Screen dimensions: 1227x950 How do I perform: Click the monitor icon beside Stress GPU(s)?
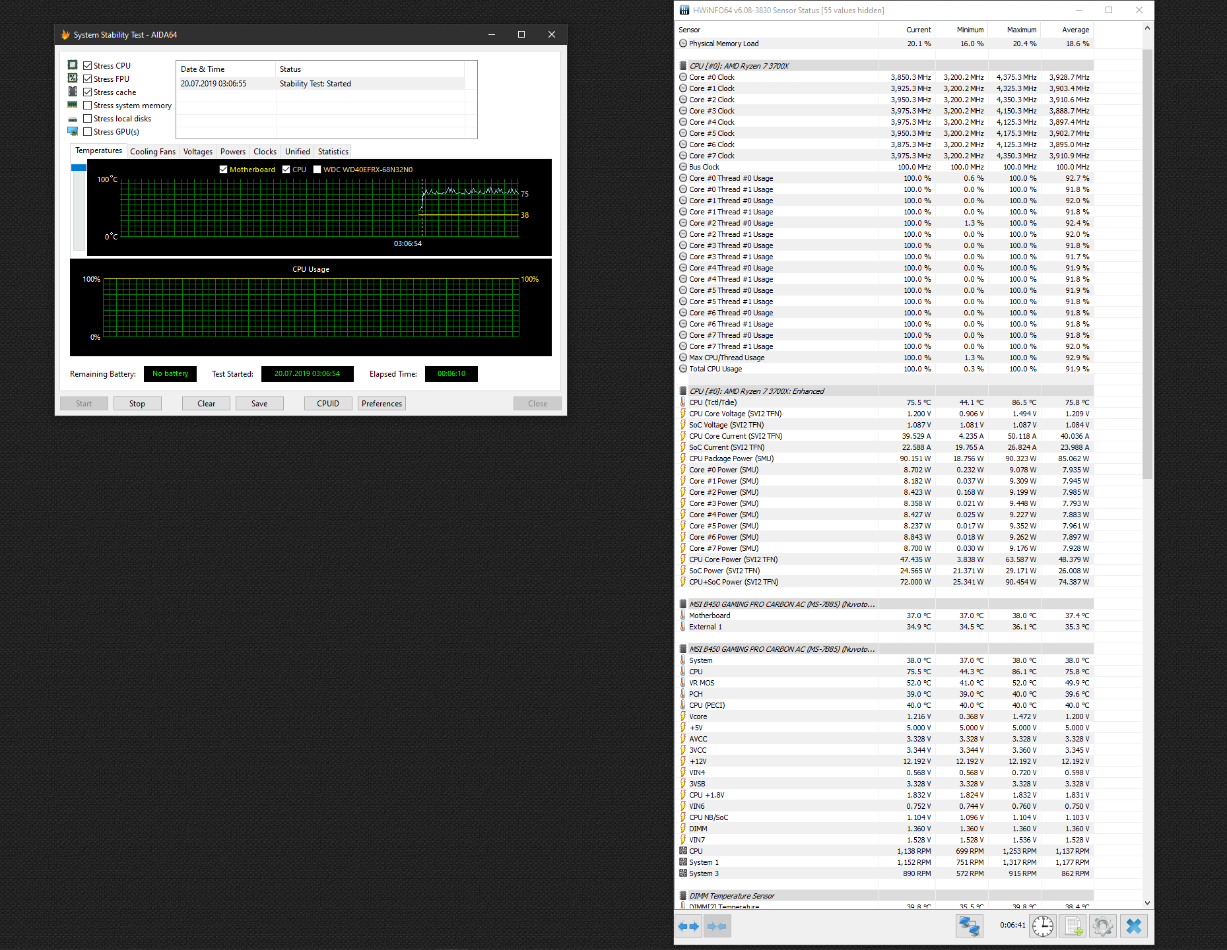[73, 131]
